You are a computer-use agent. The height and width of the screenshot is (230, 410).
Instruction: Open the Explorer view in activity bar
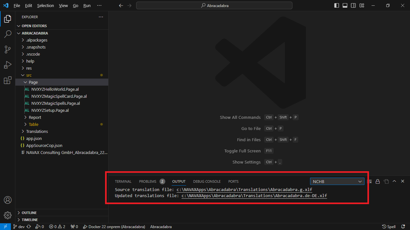click(8, 19)
